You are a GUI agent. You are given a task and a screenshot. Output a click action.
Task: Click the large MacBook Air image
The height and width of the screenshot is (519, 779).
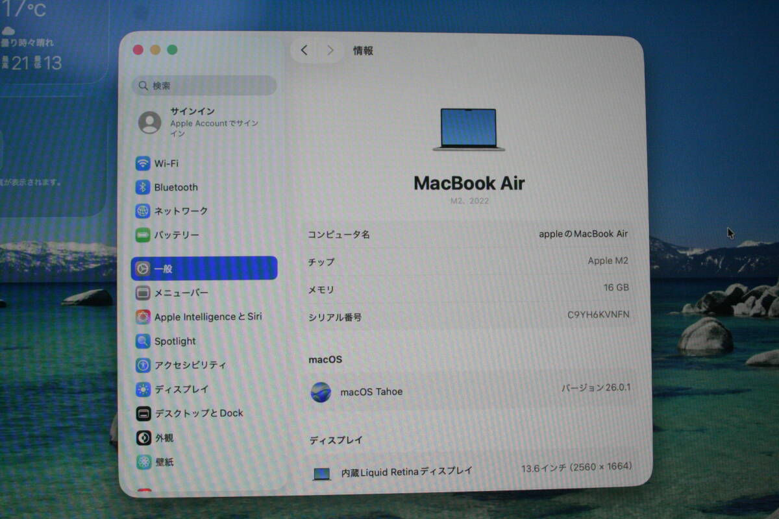469,130
